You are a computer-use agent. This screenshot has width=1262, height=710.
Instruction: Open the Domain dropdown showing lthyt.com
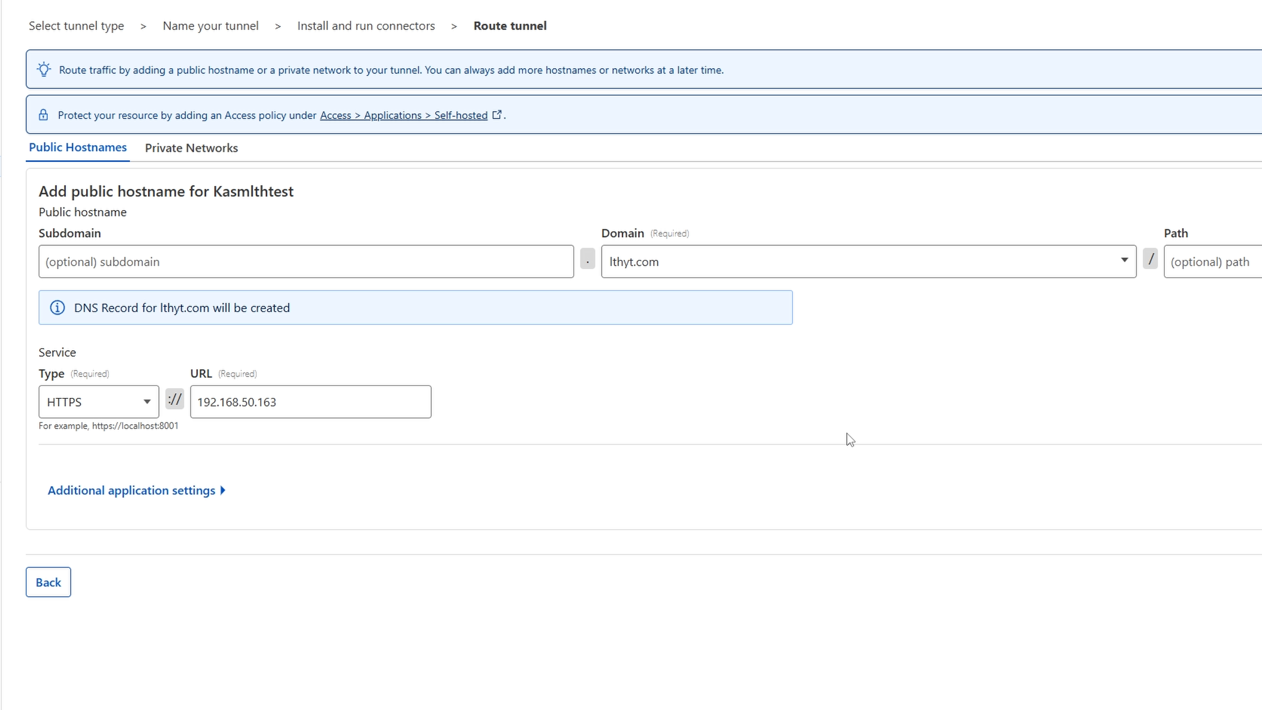click(1124, 259)
